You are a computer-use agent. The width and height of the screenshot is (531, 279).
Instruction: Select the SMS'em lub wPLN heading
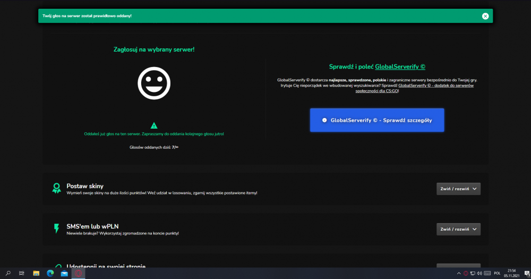pos(92,226)
